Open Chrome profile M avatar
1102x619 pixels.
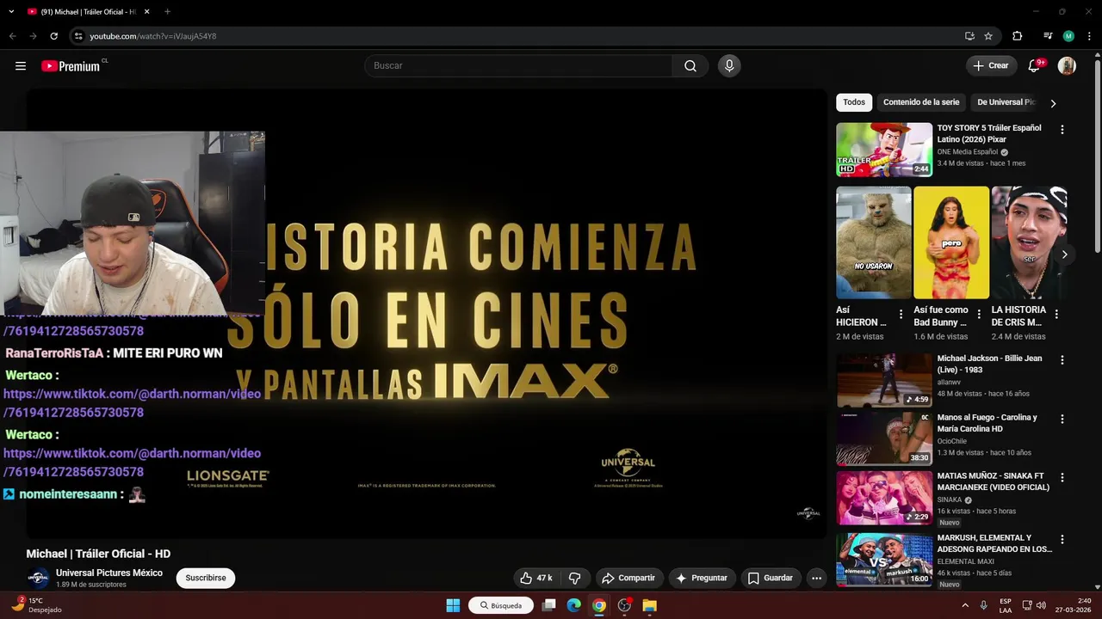tap(1068, 36)
